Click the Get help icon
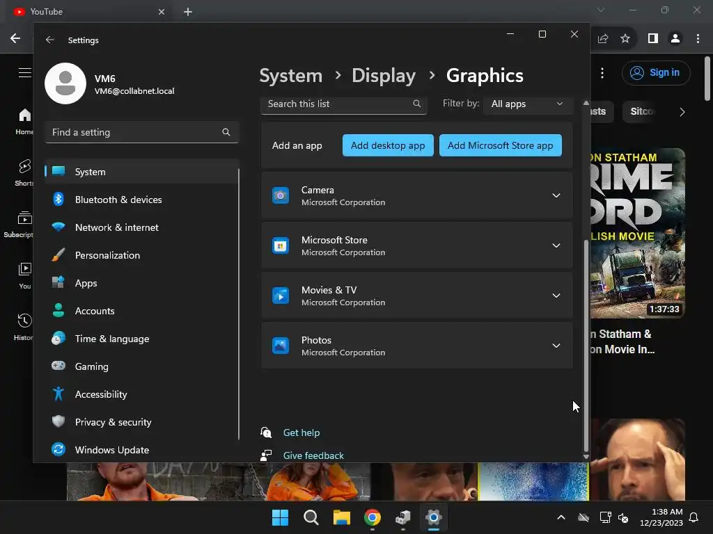 tap(266, 432)
